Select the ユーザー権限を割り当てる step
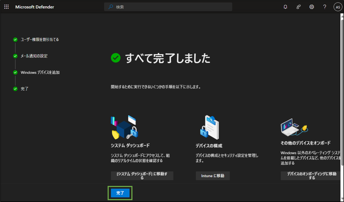 40,39
